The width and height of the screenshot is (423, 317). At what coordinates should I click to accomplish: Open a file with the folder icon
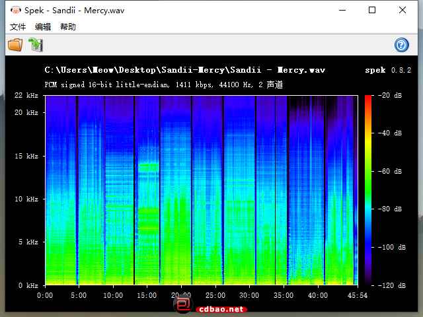tap(15, 45)
